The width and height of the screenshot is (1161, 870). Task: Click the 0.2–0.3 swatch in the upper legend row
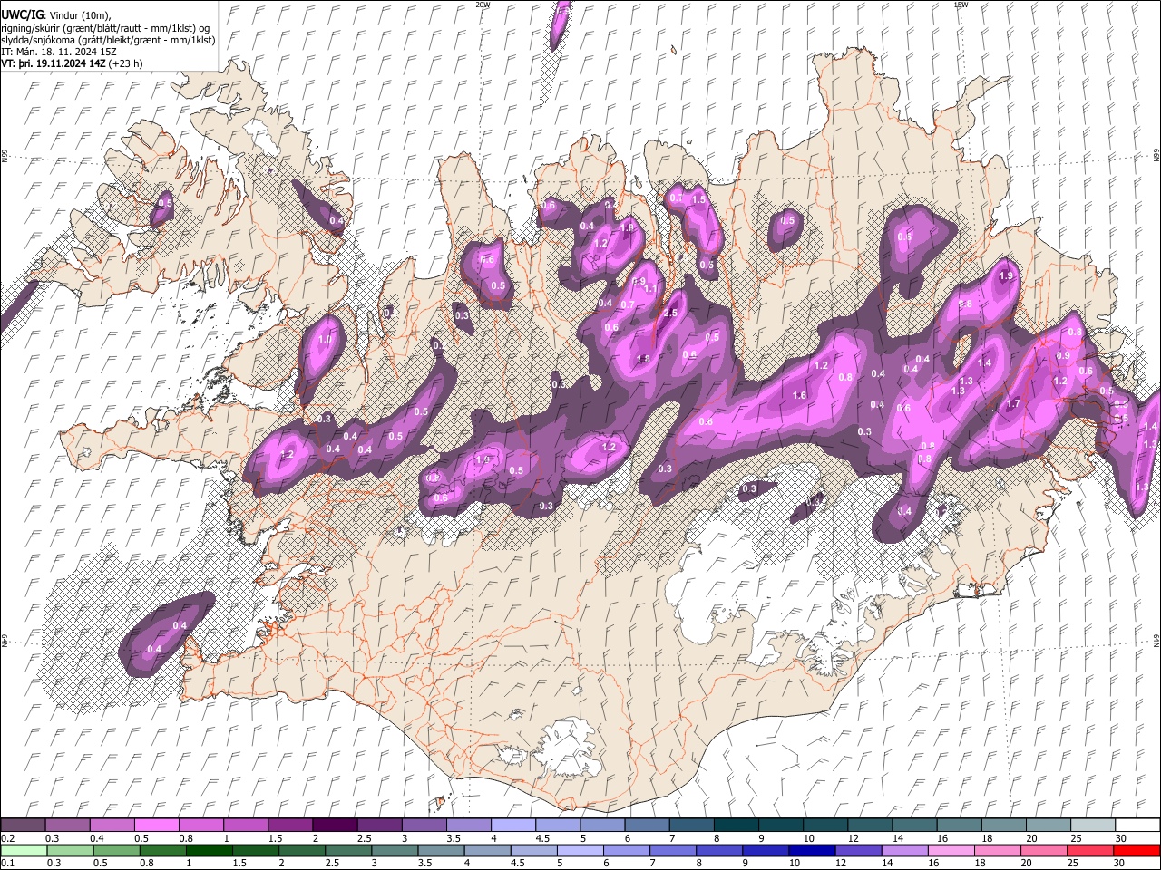click(x=23, y=825)
